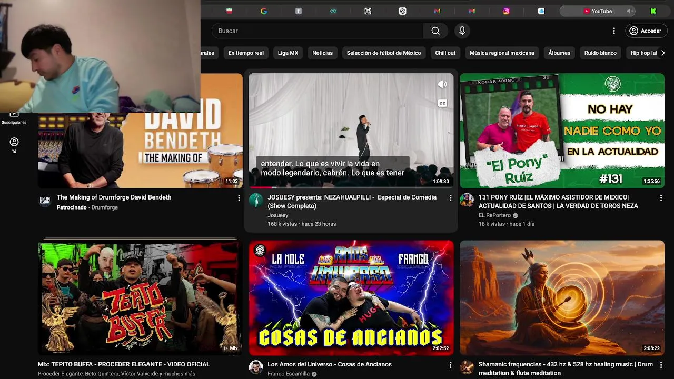Open the Cosas de Ancianos thumbnail
The height and width of the screenshot is (379, 674).
[x=351, y=297]
